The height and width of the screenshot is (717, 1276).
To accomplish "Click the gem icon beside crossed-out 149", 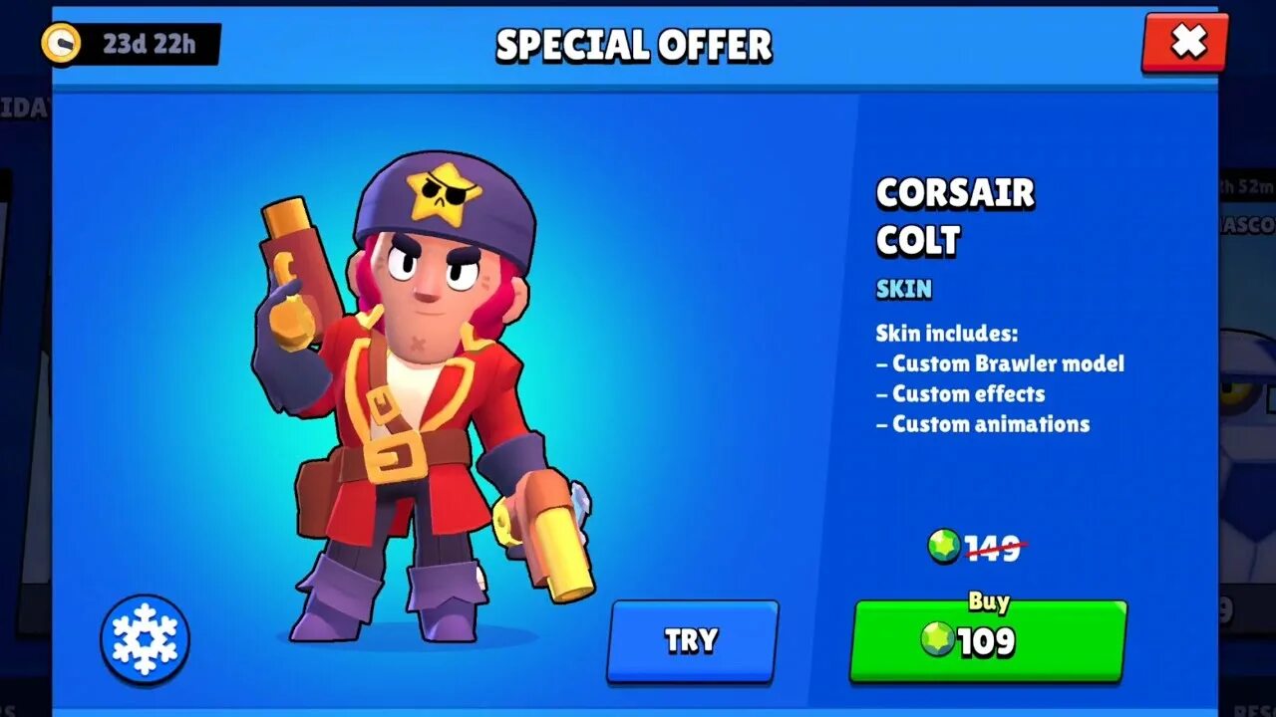I will (944, 546).
